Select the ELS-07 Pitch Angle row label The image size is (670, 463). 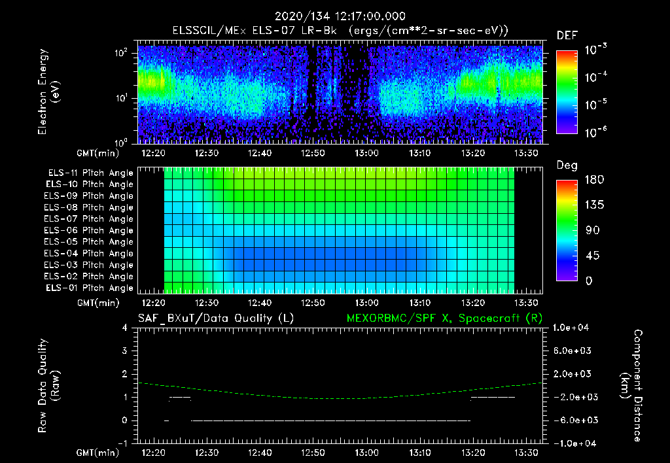click(88, 218)
